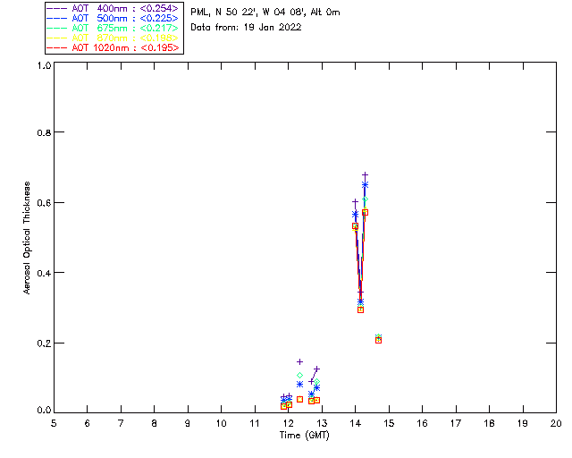Click the highest purple plus marker near 0.68
The image size is (572, 458).
coord(365,175)
